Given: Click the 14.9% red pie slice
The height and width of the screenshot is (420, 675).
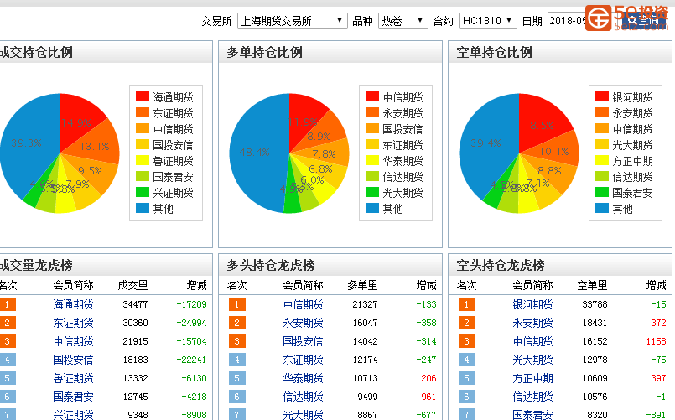Looking at the screenshot, I should point(76,122).
